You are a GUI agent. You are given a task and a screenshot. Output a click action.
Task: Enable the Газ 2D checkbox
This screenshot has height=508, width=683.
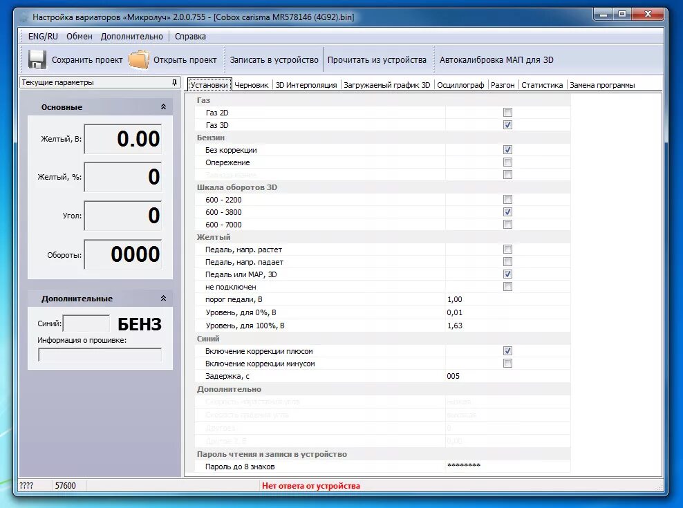coord(507,113)
